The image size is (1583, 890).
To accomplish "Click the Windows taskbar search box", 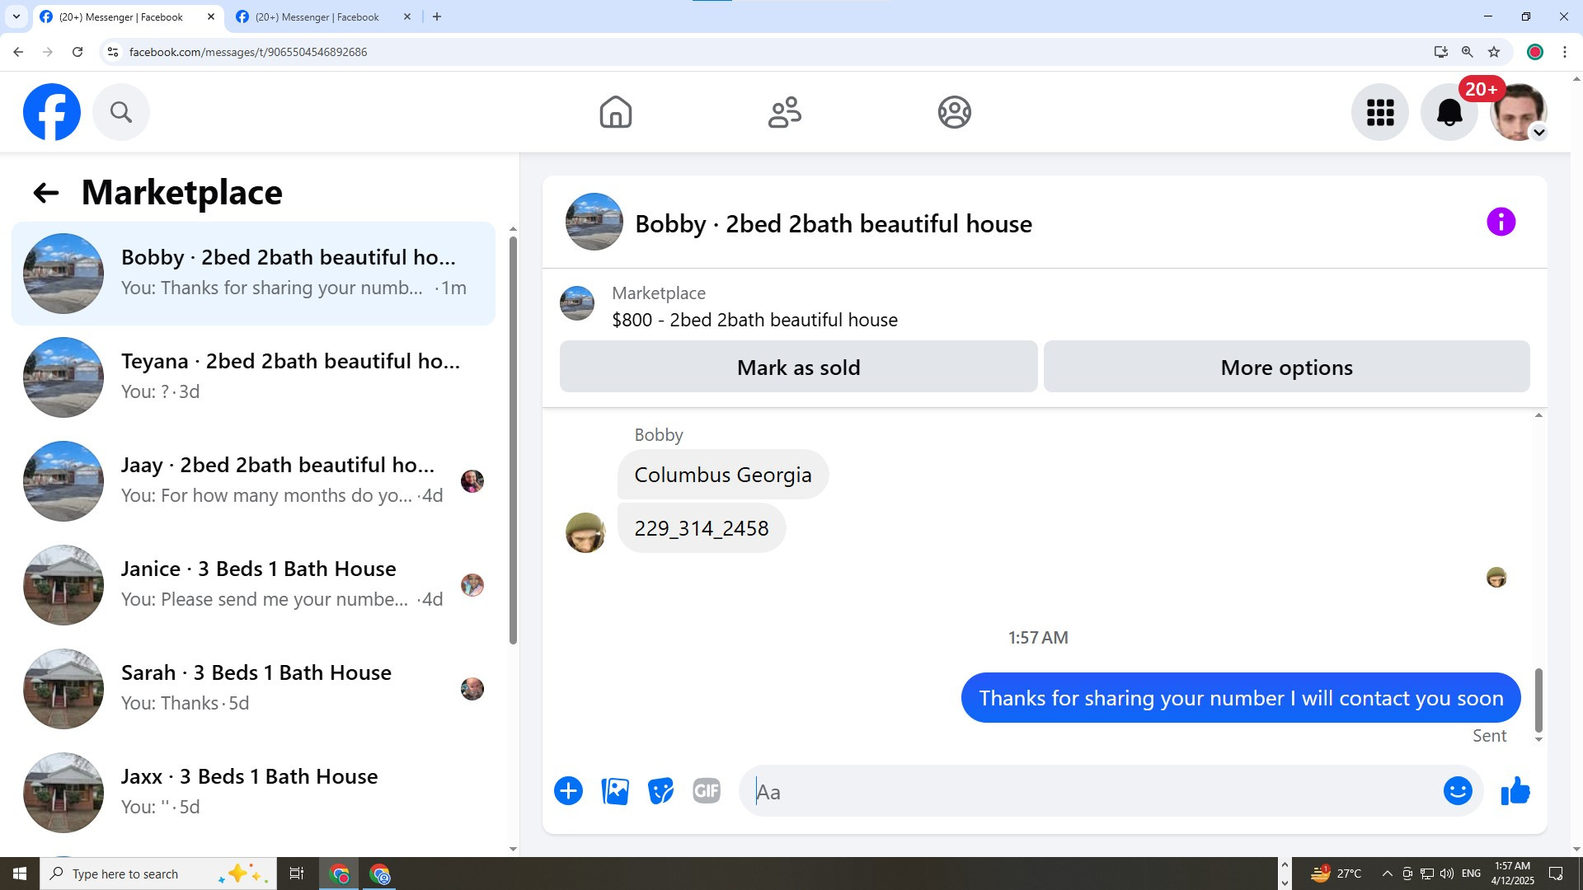I will tap(157, 874).
